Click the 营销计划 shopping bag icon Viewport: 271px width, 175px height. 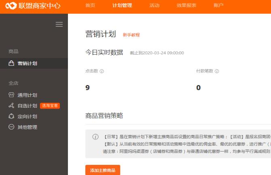(x=11, y=63)
